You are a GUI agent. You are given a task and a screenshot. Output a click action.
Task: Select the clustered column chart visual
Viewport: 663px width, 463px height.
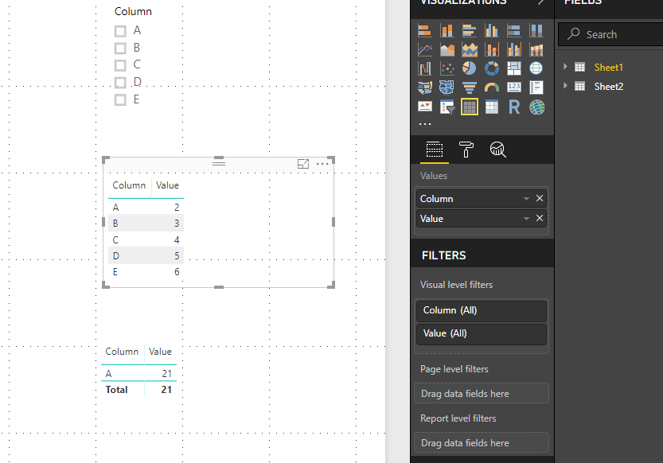click(492, 30)
